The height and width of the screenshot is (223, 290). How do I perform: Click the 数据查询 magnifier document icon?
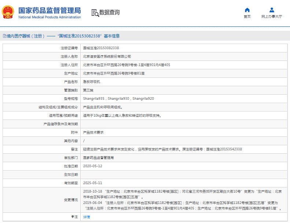pos(95,12)
